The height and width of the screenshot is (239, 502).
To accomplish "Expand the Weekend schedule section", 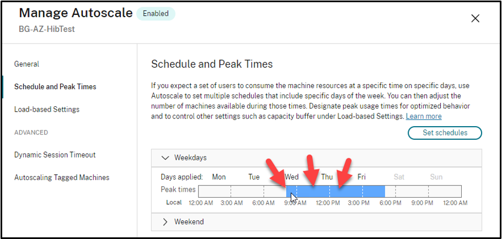I will click(x=165, y=222).
